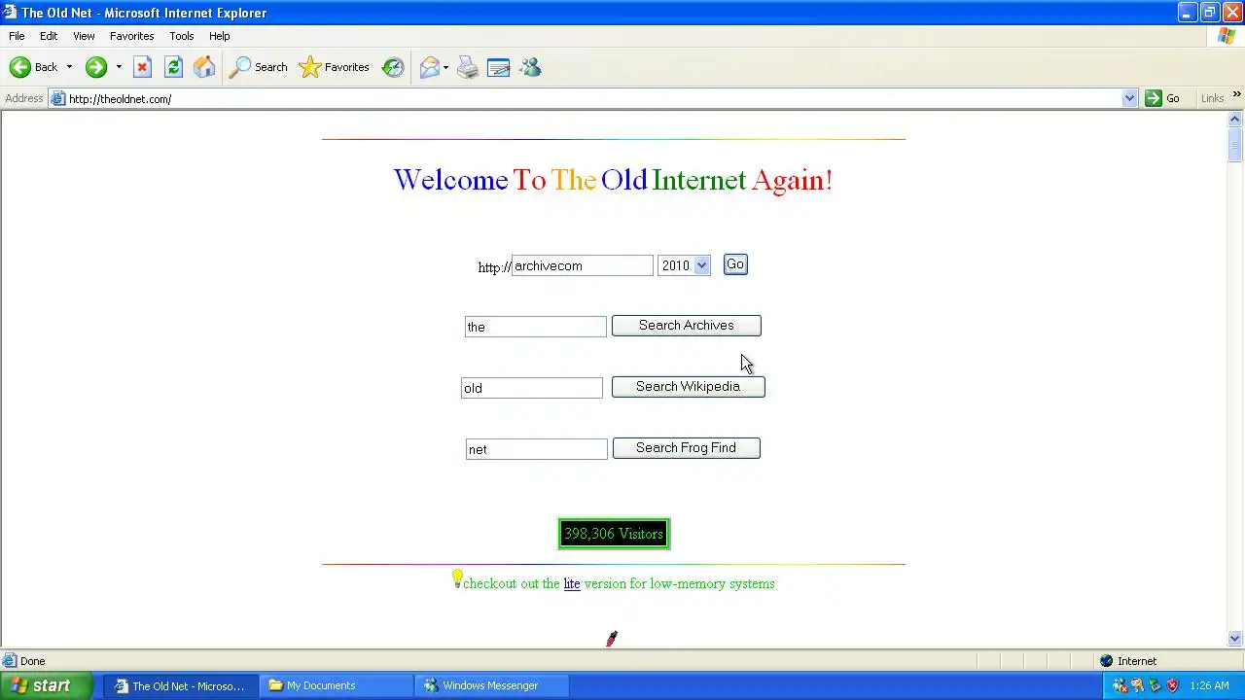Screen dimensions: 1245x700
Task: Click the 'Done' status bar text
Action: (x=32, y=661)
